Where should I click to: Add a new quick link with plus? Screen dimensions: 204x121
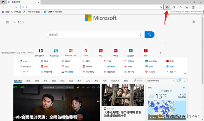pyautogui.click(x=161, y=53)
